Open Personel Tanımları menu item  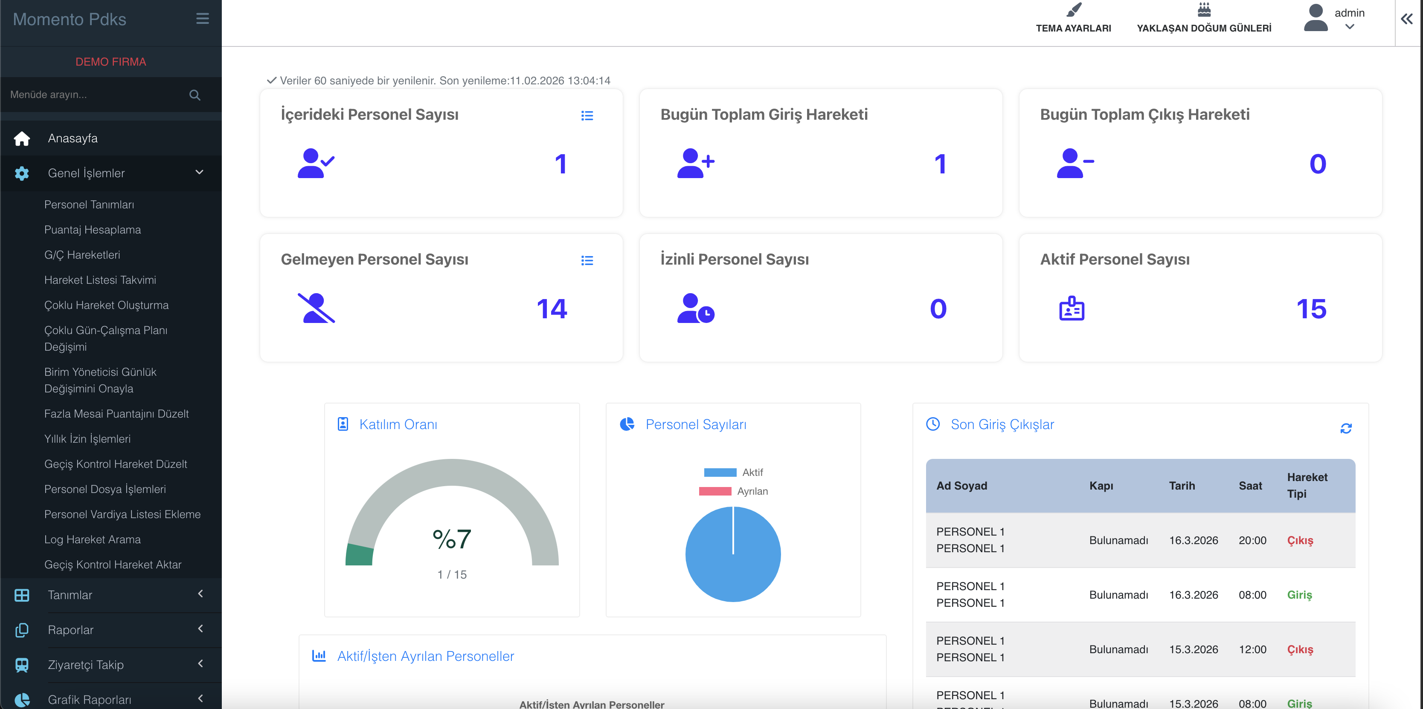coord(89,205)
